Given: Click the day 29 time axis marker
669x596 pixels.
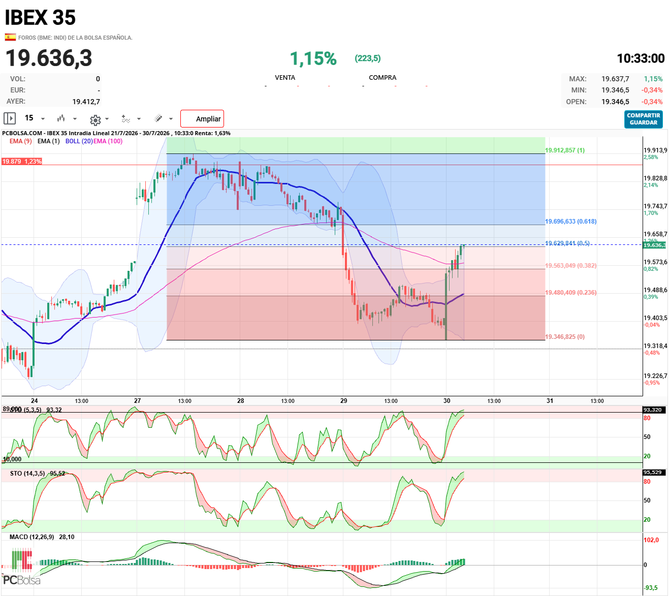Looking at the screenshot, I should tap(344, 401).
